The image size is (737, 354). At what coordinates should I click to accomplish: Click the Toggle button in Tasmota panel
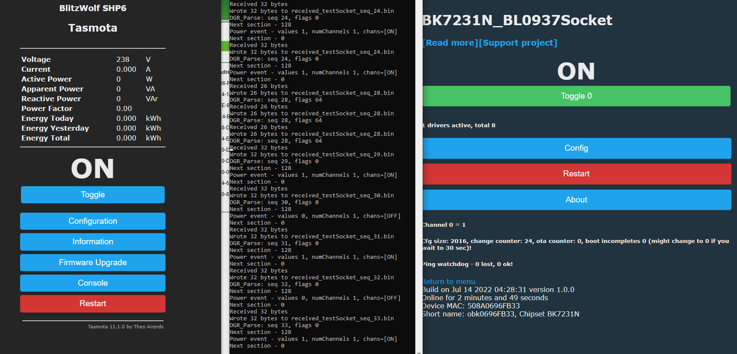click(93, 195)
